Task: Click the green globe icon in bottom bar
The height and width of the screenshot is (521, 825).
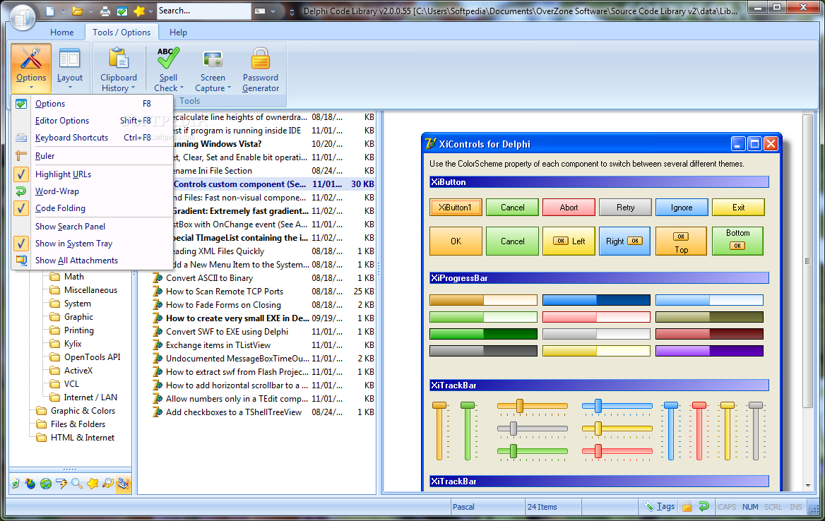Action: (46, 483)
